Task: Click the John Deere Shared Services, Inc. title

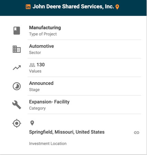Action: click(73, 7)
